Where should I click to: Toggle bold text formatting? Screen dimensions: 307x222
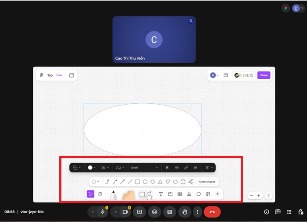[x=167, y=167]
